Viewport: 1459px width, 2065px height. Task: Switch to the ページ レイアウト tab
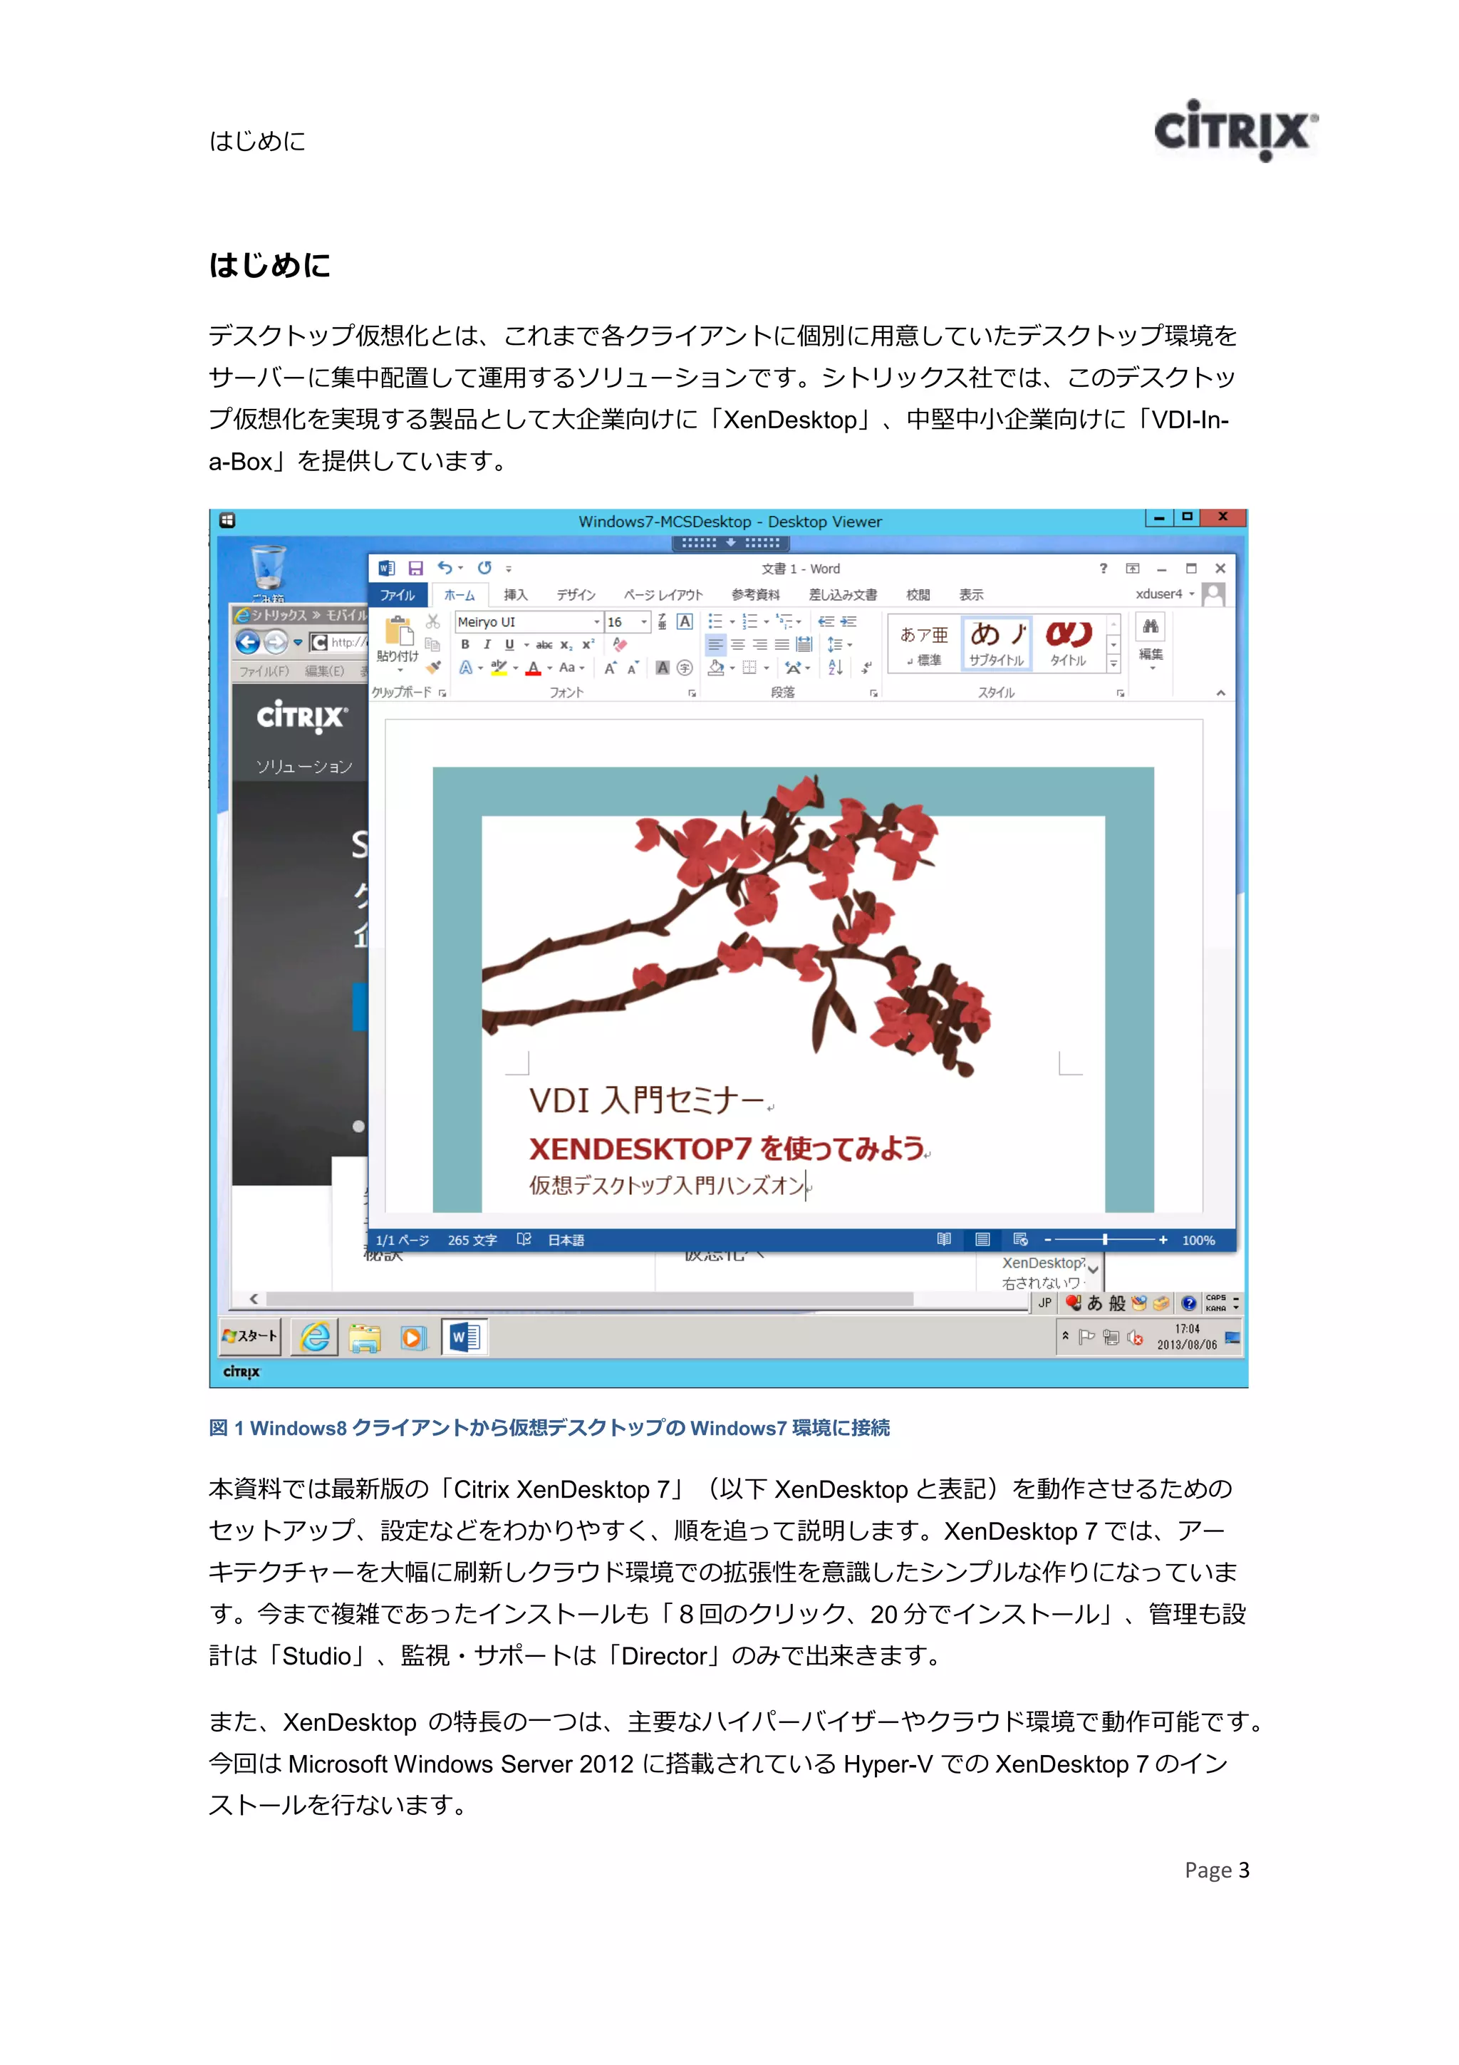coord(663,594)
